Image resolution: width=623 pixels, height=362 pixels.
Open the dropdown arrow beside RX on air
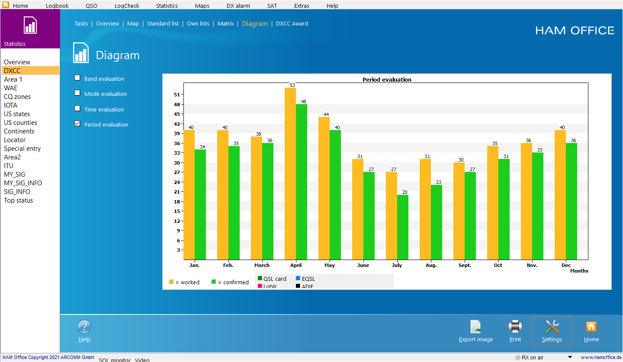click(x=570, y=357)
